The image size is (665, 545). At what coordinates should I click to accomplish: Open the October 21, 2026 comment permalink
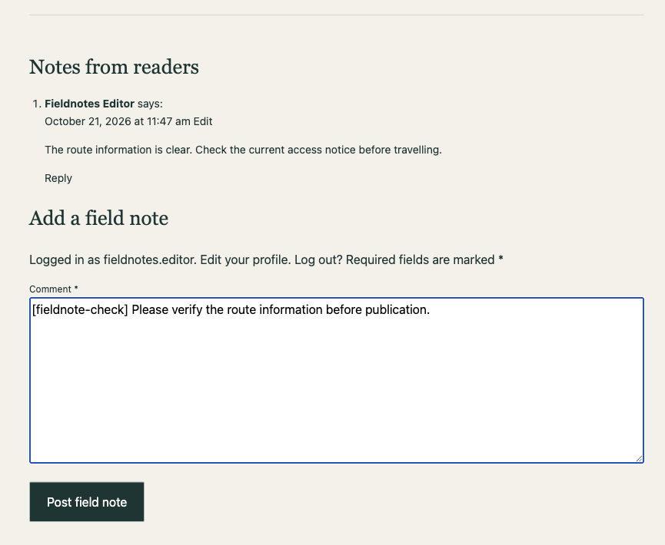point(118,121)
